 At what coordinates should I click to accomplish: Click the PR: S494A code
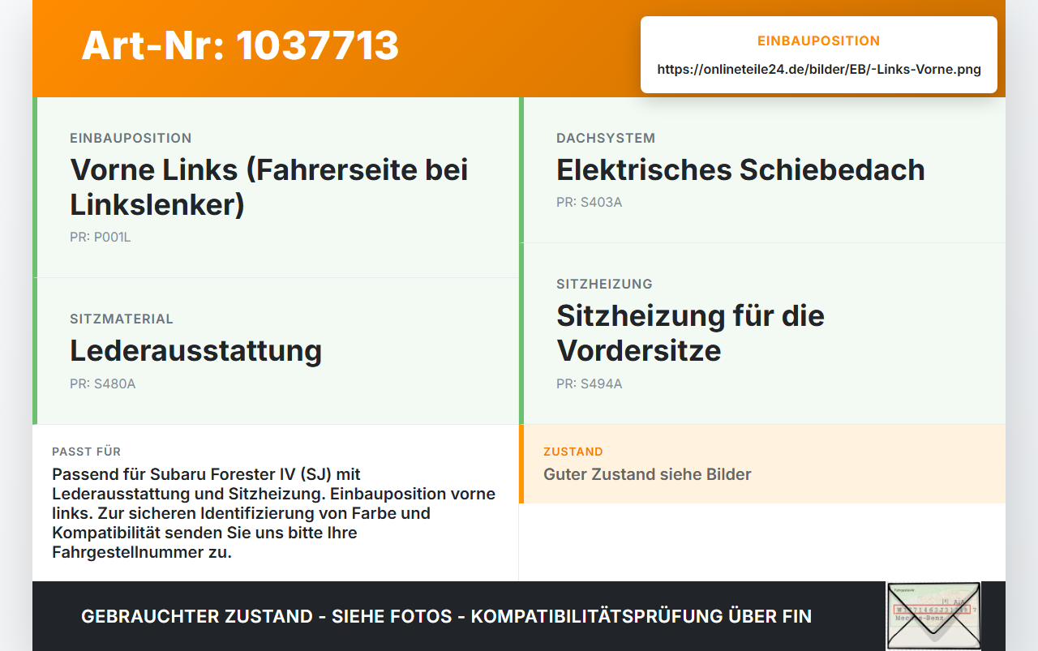pyautogui.click(x=589, y=383)
